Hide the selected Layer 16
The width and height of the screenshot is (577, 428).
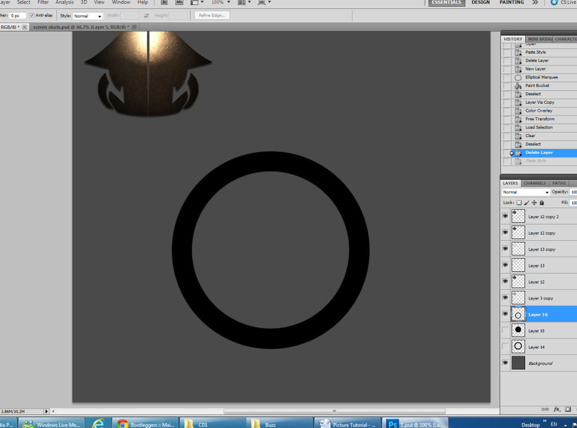pos(505,314)
